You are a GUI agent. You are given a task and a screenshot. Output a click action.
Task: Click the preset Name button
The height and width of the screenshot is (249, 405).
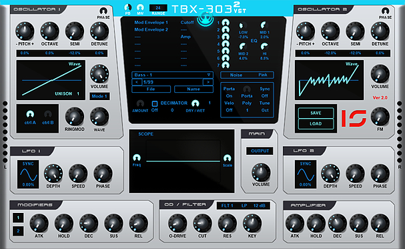click(x=193, y=89)
